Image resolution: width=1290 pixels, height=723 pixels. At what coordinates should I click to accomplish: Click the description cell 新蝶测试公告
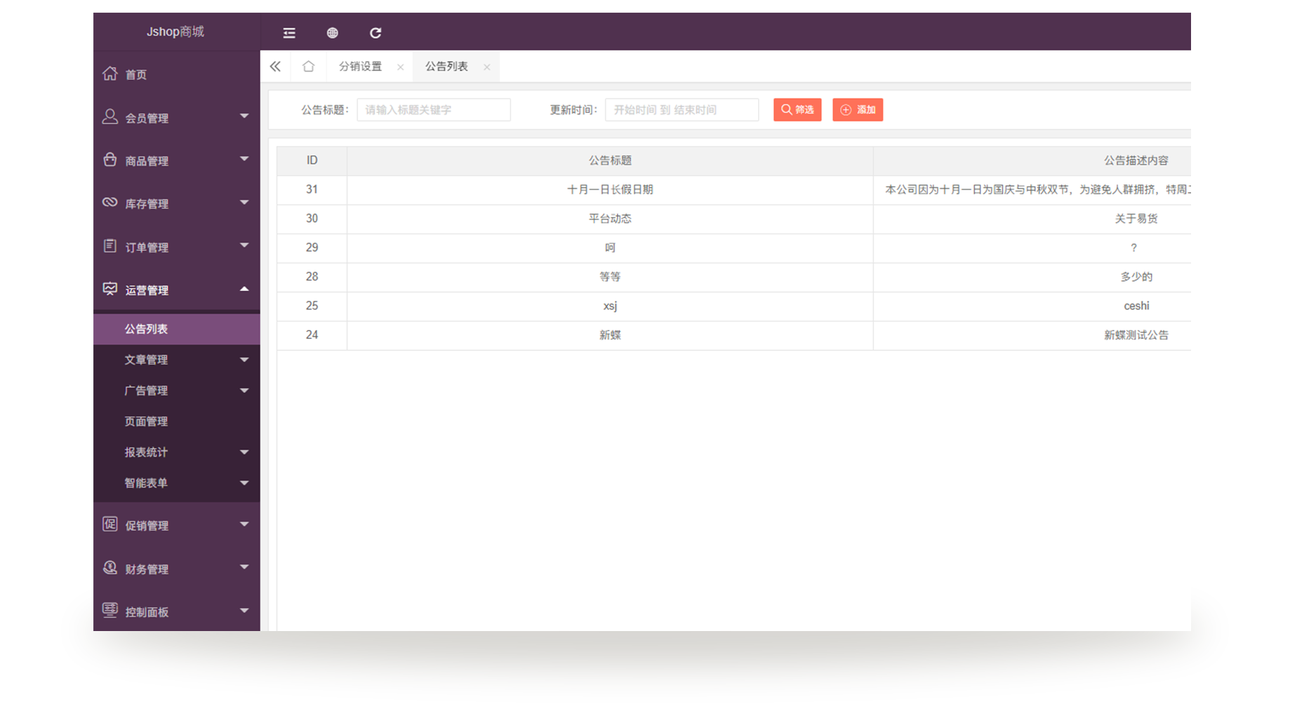[x=1136, y=336]
